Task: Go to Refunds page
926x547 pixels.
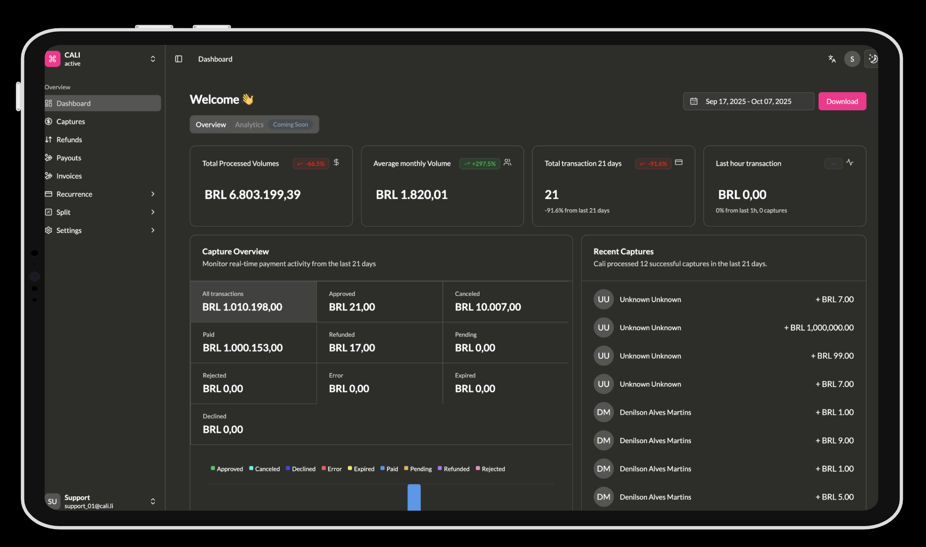Action: [x=69, y=140]
